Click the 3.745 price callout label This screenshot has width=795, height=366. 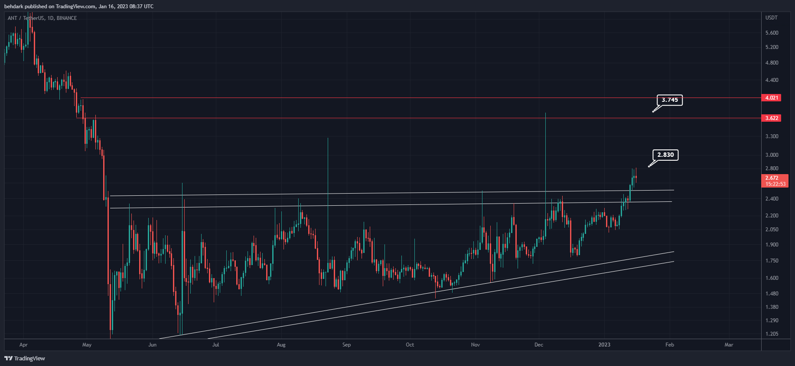coord(670,100)
